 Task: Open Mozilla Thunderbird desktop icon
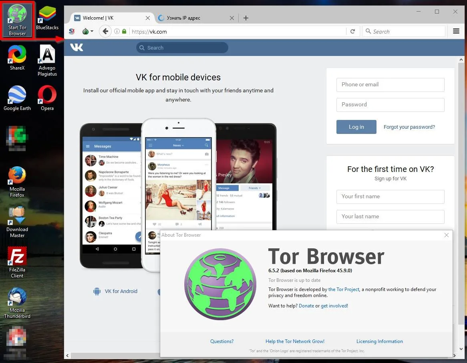[x=17, y=303]
